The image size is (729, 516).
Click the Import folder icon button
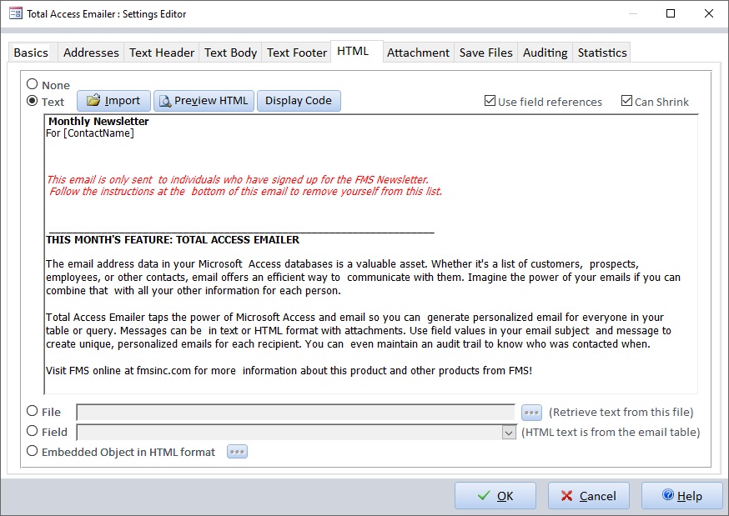tap(114, 101)
